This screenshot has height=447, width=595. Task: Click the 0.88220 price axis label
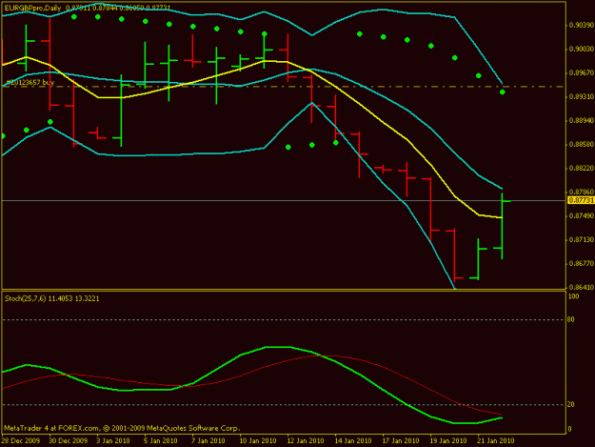pos(582,169)
